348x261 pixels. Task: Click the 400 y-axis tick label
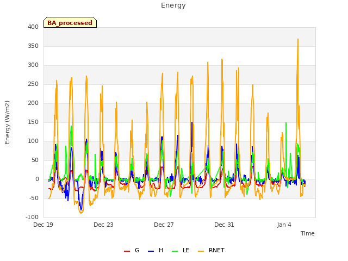coord(33,27)
